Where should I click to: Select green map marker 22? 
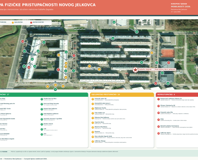click(x=66, y=71)
